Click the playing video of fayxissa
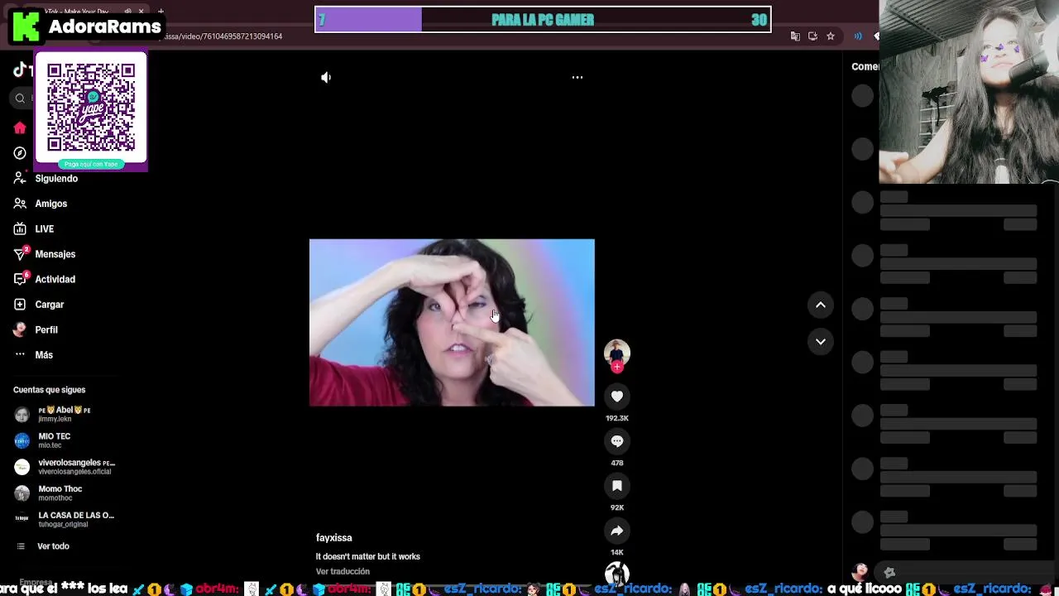The image size is (1059, 596). pyautogui.click(x=452, y=323)
